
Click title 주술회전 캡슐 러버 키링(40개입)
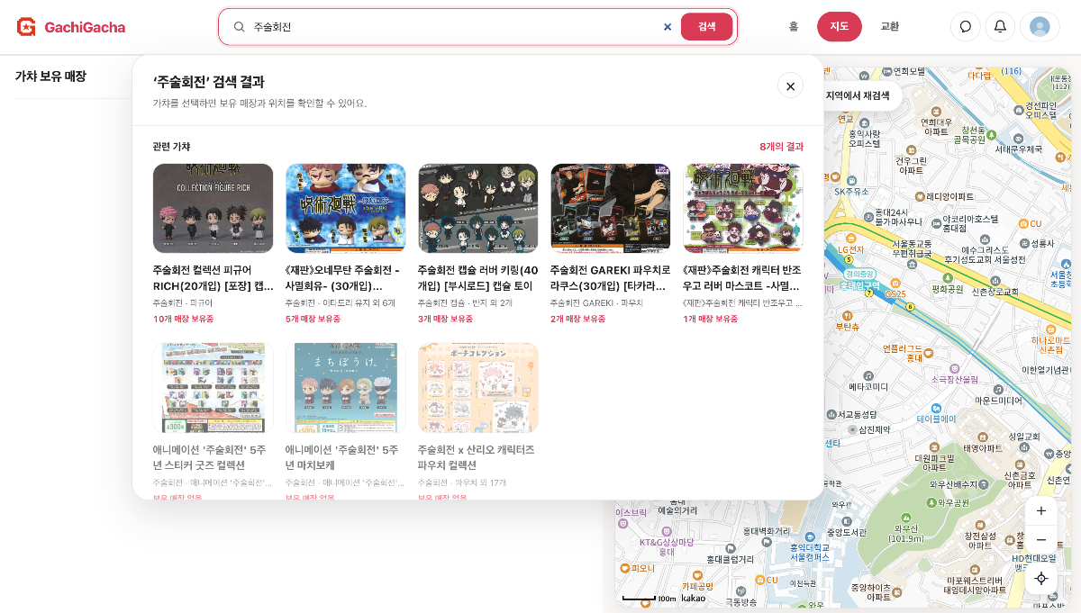pyautogui.click(x=477, y=278)
